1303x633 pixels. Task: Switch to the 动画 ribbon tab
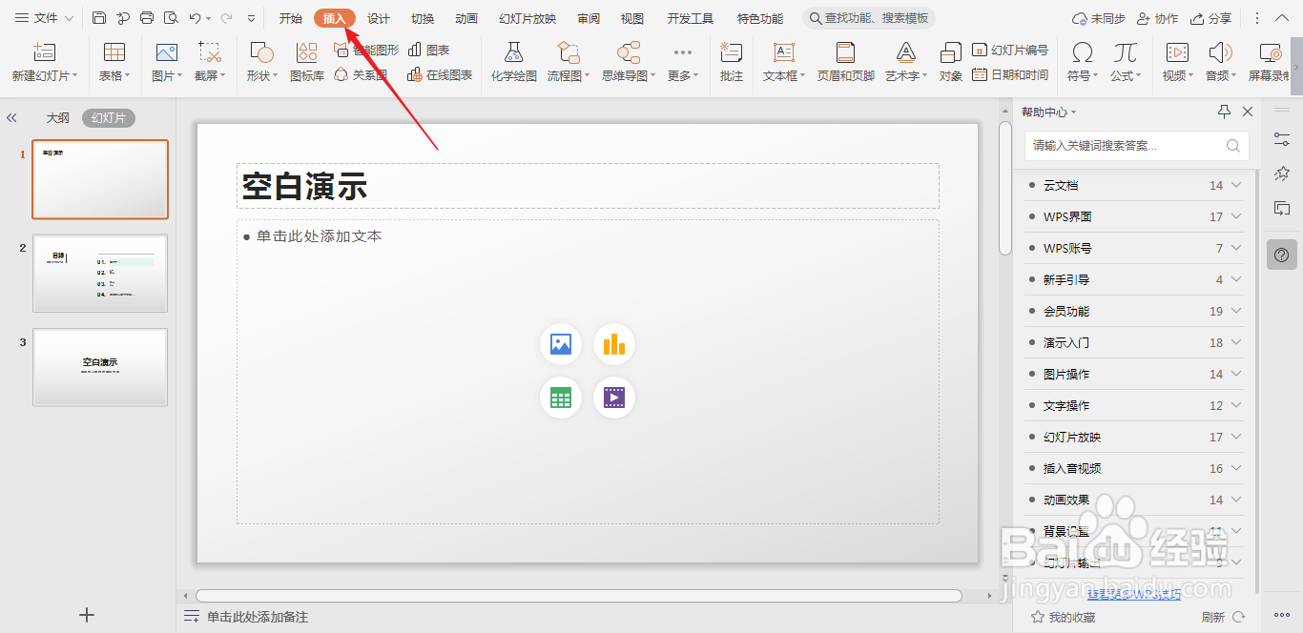466,18
